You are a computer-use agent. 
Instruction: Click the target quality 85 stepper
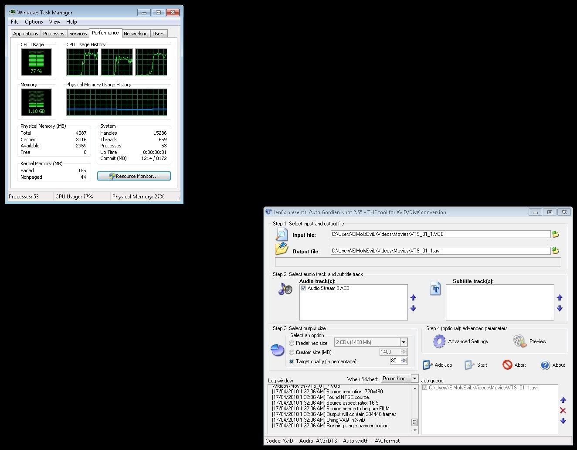pyautogui.click(x=404, y=361)
